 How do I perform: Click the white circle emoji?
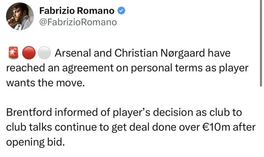(44, 53)
